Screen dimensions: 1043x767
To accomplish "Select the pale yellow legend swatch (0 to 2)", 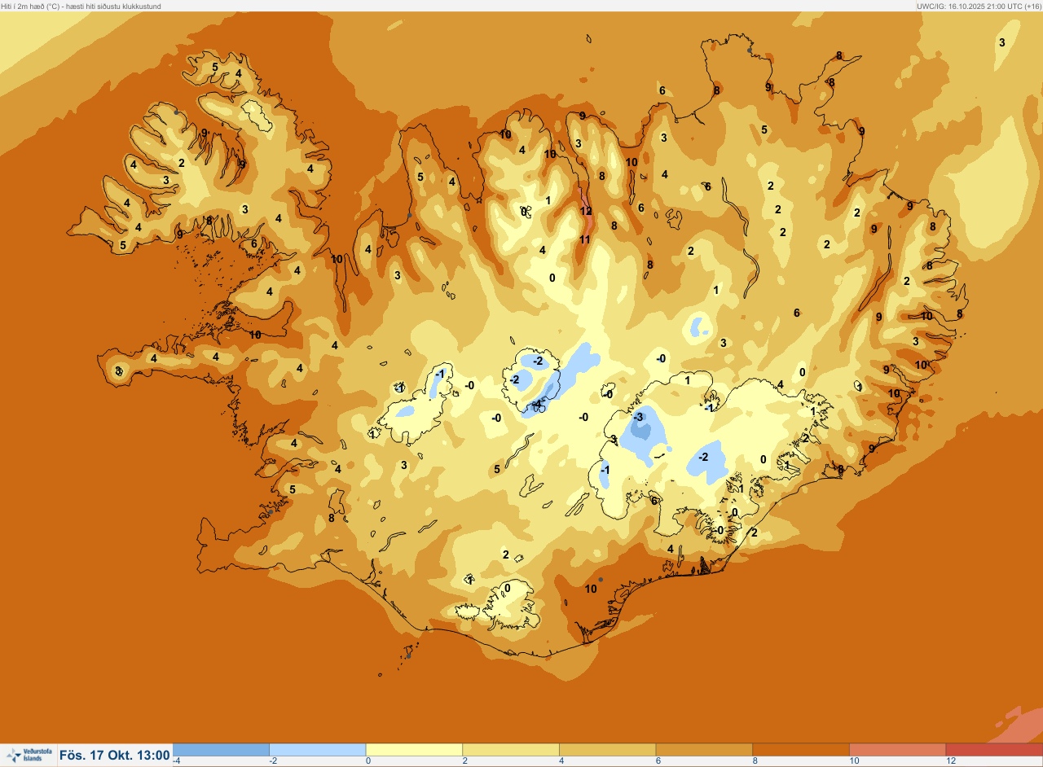I will click(x=414, y=750).
